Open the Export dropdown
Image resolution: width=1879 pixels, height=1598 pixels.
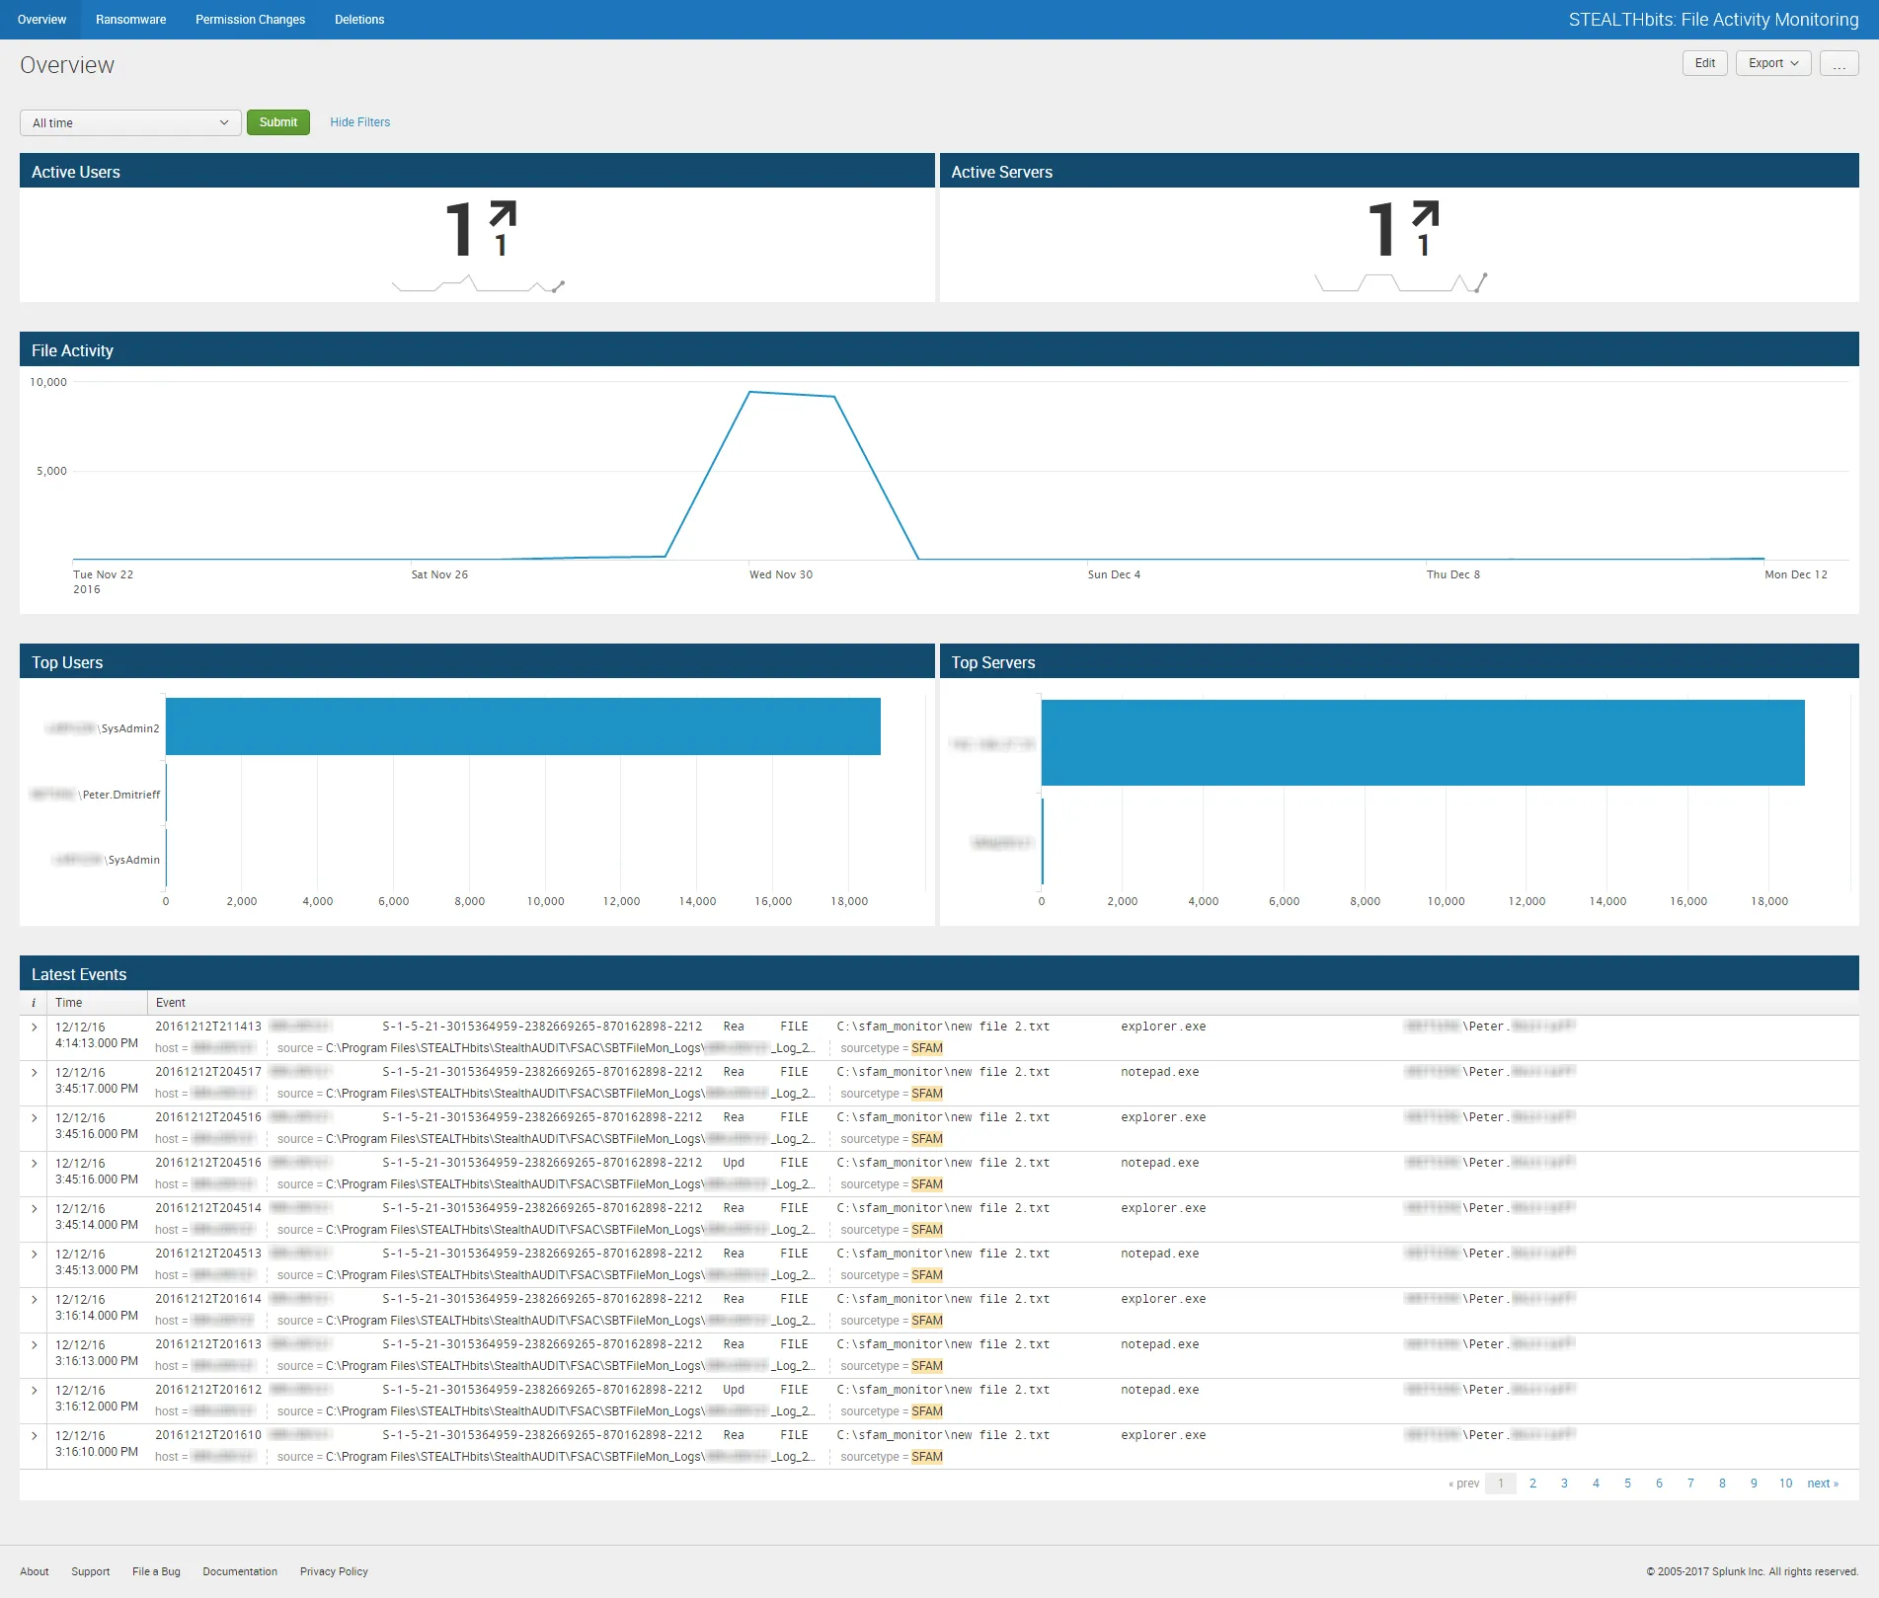[x=1773, y=63]
